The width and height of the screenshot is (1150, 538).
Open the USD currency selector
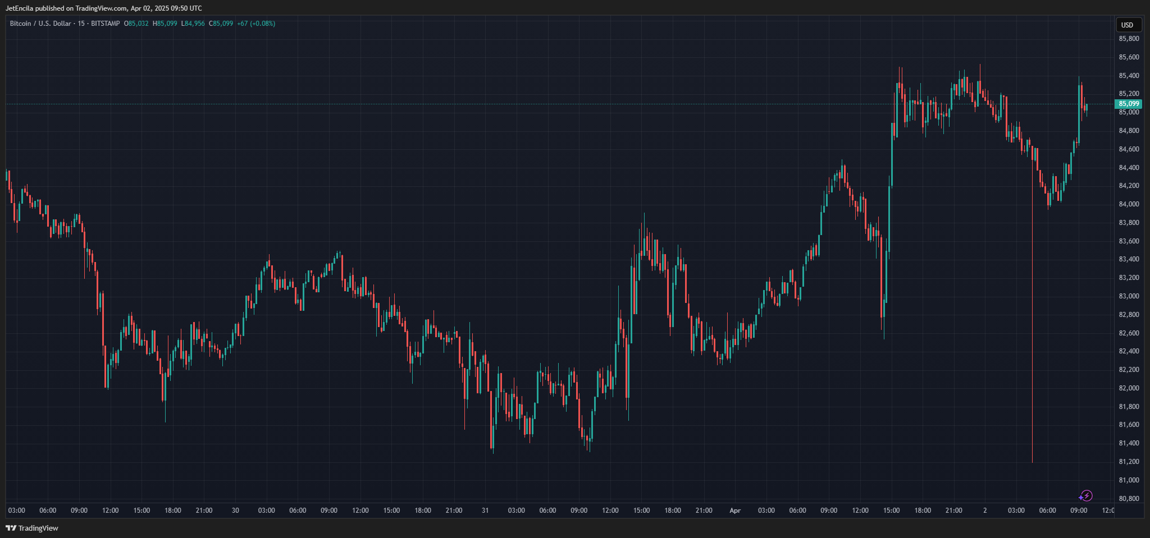point(1127,25)
